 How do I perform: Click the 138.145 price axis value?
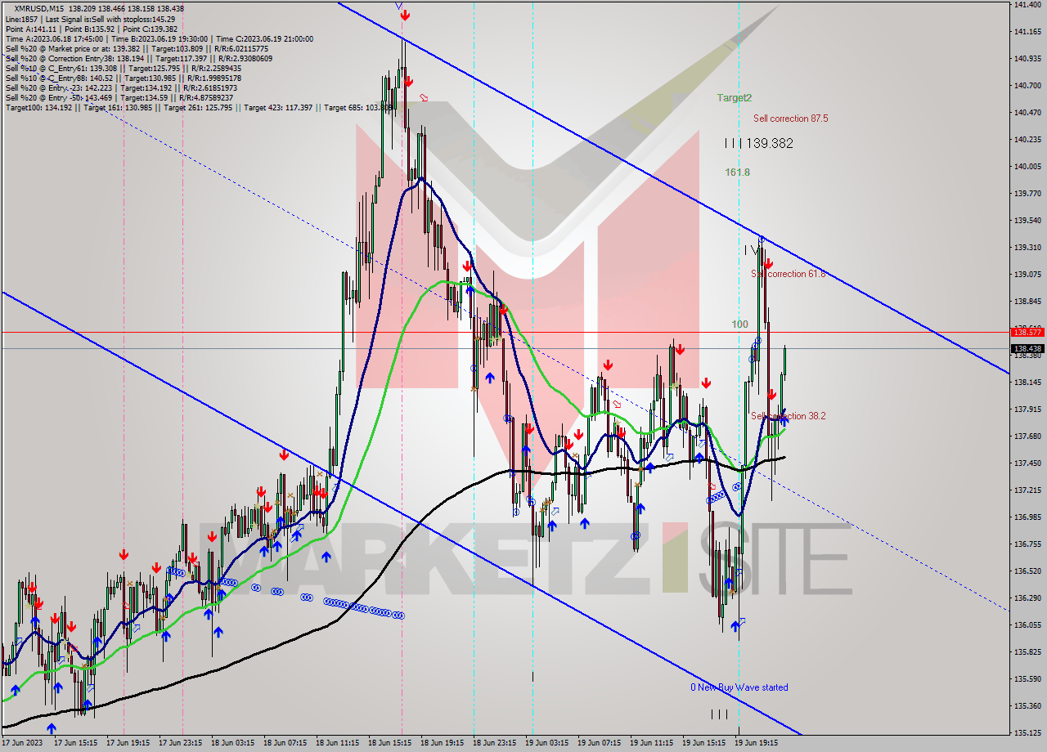pos(1027,382)
